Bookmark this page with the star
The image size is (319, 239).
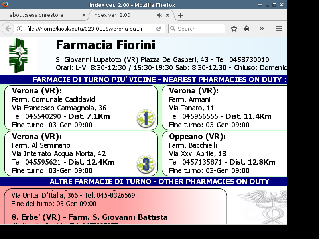click(x=234, y=29)
